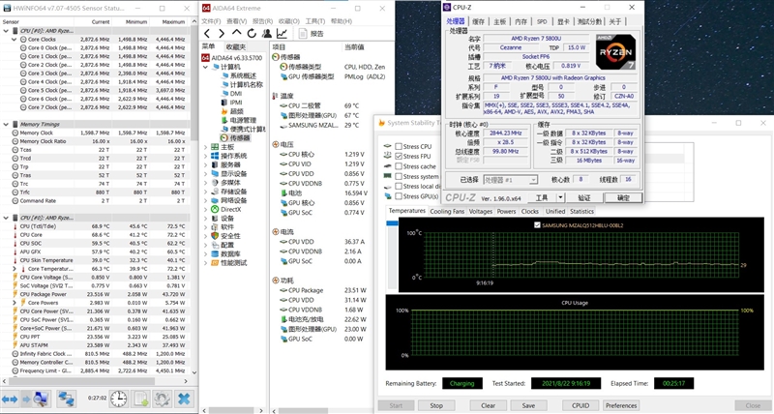Click HWiNFO network computers icon
Screen dimensions: 774x414
[67, 398]
